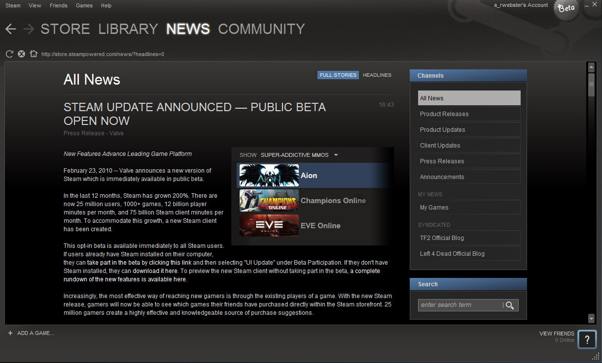Image resolution: width=602 pixels, height=363 pixels.
Task: Open a_rwebster's Account
Action: click(521, 5)
